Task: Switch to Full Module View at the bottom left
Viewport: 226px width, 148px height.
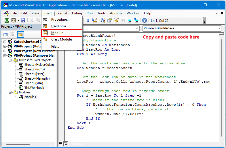Action: click(66, 143)
